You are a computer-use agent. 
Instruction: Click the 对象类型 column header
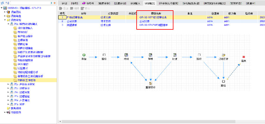coord(113,13)
